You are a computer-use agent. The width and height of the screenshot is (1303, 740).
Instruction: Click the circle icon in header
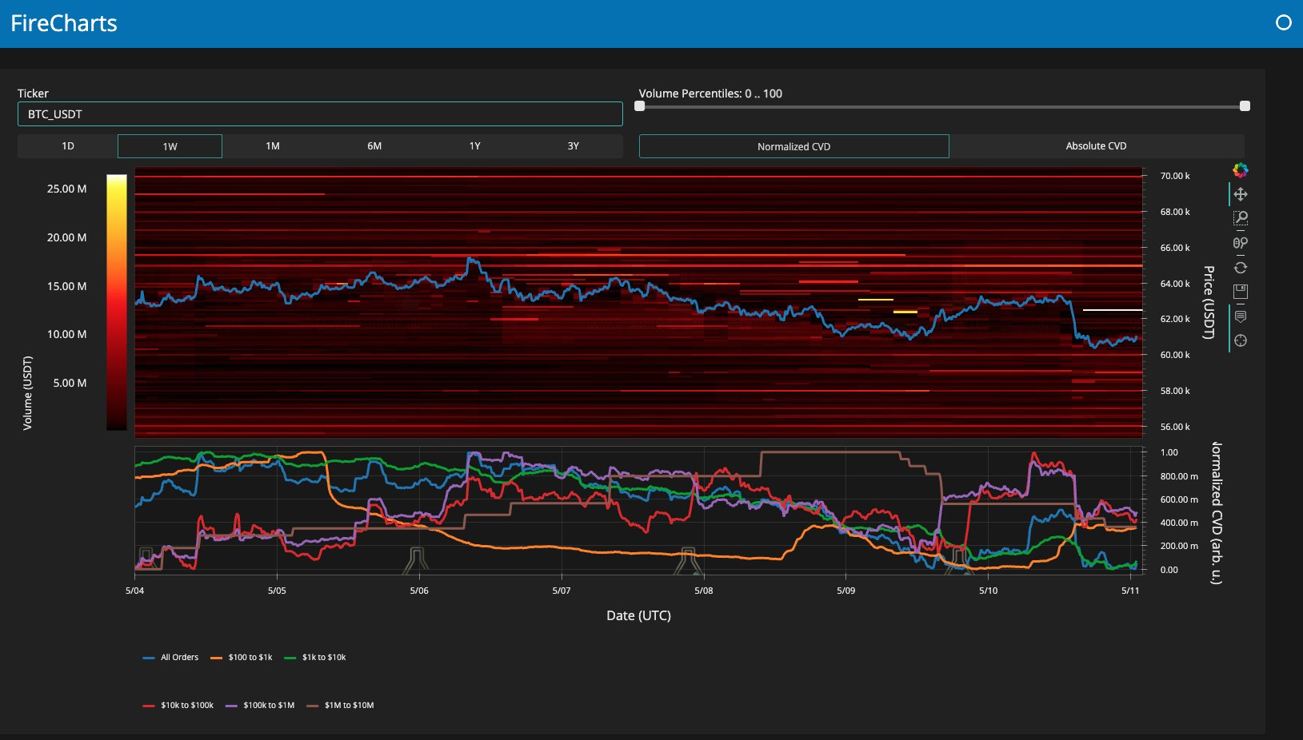(x=1283, y=23)
